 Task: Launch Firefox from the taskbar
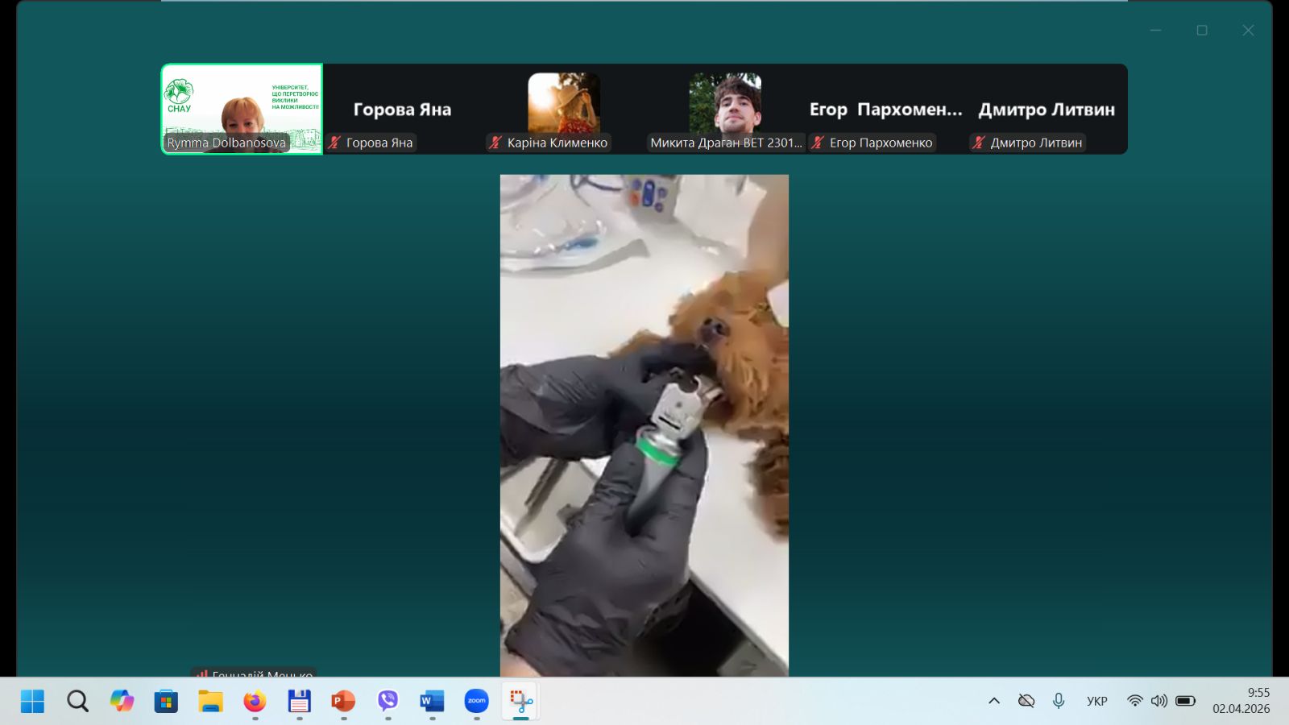(x=255, y=701)
